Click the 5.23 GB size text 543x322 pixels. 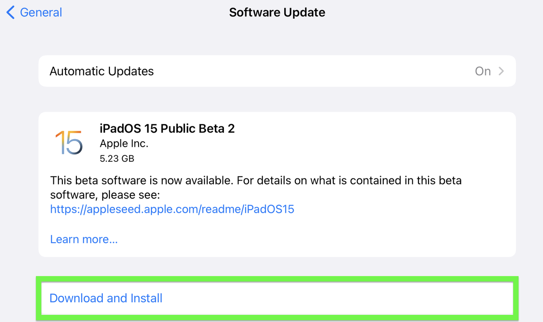click(x=117, y=159)
